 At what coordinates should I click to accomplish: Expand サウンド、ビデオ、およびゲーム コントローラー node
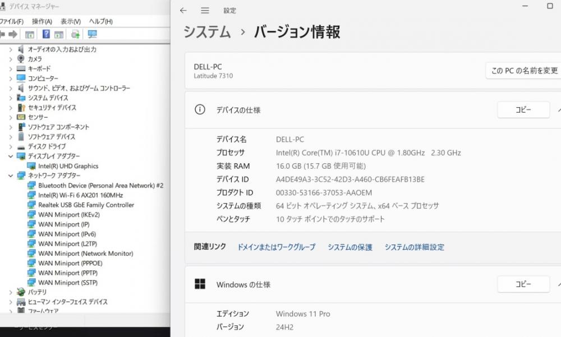point(10,88)
